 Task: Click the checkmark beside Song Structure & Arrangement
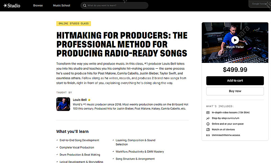pos(113,159)
